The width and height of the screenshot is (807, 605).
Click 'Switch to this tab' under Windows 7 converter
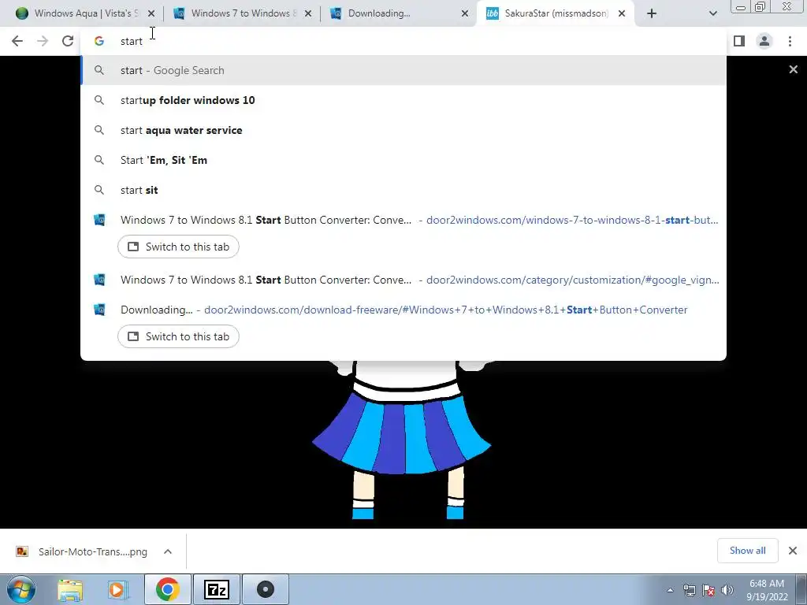tap(178, 247)
